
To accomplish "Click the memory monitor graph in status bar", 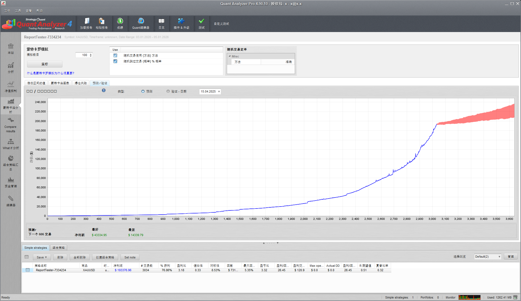I will [x=469, y=297].
